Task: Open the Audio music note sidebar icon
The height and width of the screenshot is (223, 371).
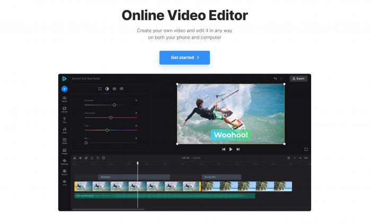Action: pyautogui.click(x=64, y=130)
